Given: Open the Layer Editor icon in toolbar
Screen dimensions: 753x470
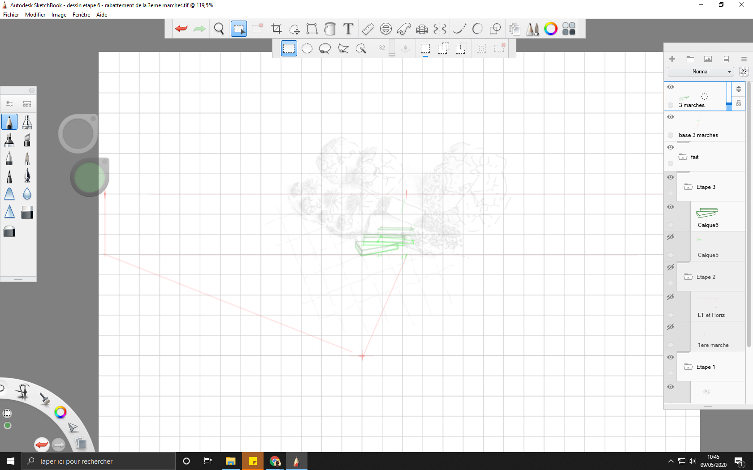Looking at the screenshot, I should 515,29.
